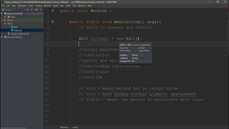
Task: Click the 'new' keyword on line 6
Action: point(120,38)
